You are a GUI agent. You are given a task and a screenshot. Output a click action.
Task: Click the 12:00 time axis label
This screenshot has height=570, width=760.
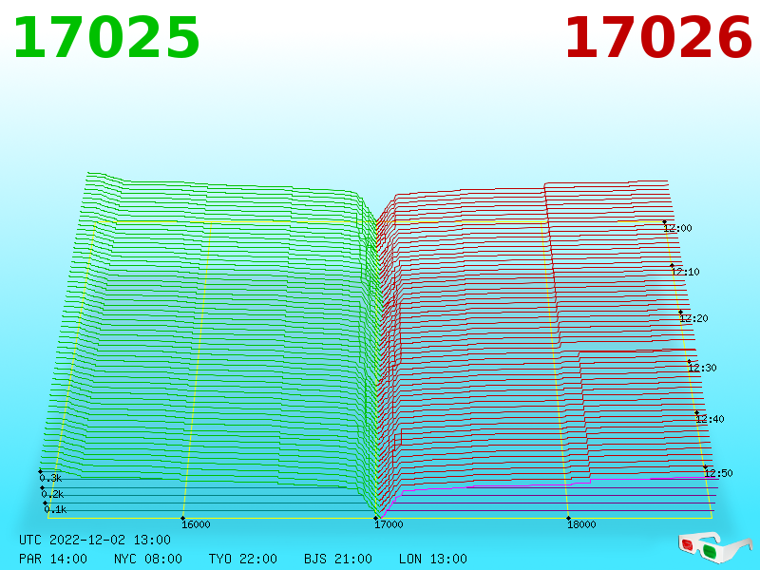point(677,228)
